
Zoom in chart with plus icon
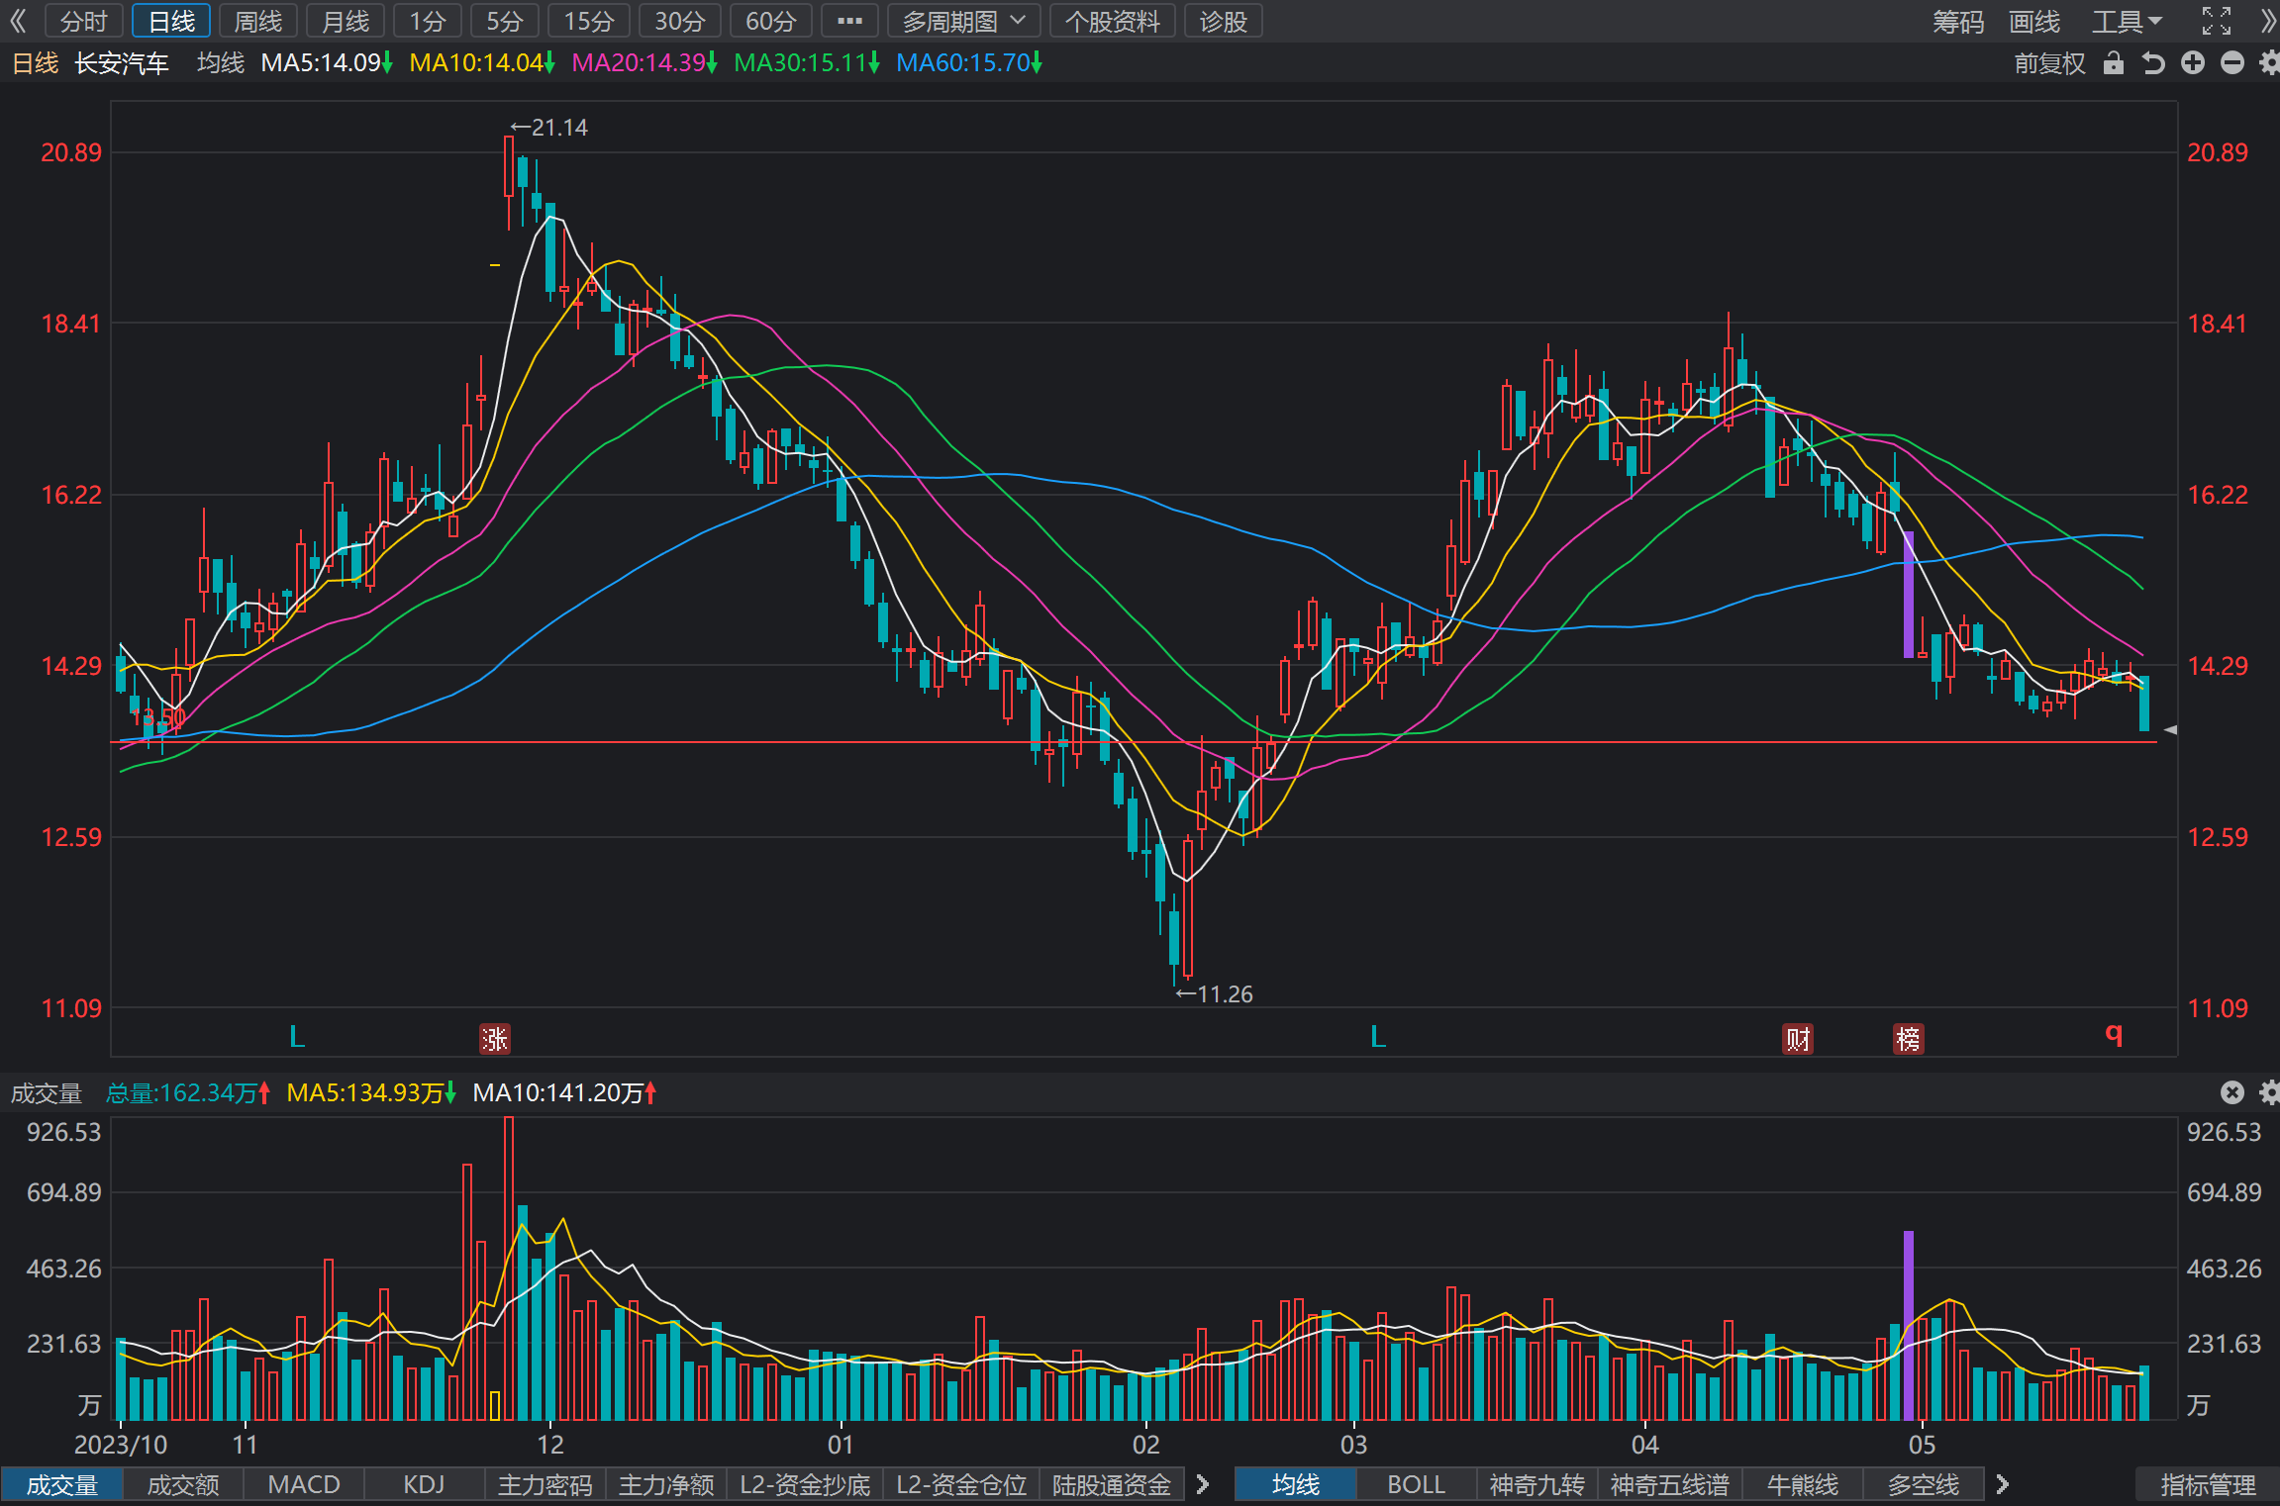[x=2193, y=63]
